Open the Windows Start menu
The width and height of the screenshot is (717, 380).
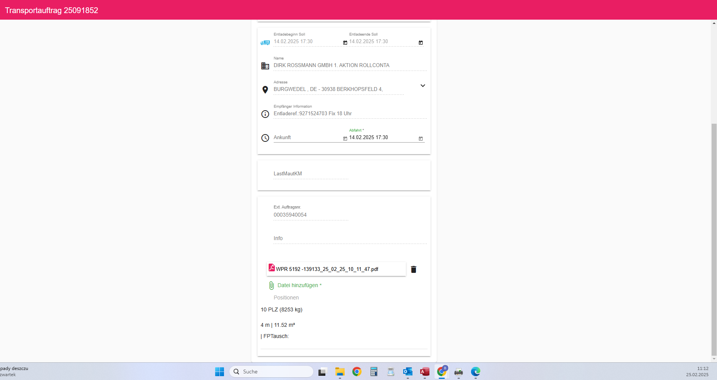[220, 372]
